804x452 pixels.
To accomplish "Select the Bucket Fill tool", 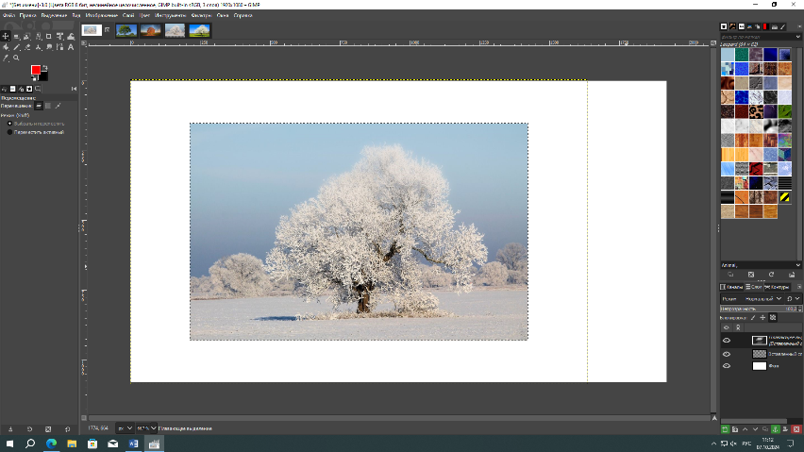I will point(6,47).
